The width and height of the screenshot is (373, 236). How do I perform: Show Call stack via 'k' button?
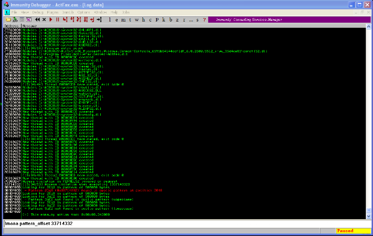point(164,20)
